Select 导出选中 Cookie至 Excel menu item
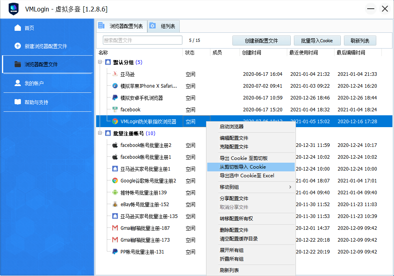Image resolution: width=394 pixels, height=276 pixels. coord(251,176)
